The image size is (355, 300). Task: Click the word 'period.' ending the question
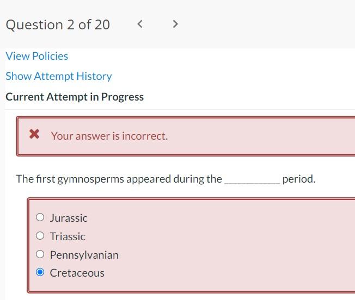click(299, 179)
